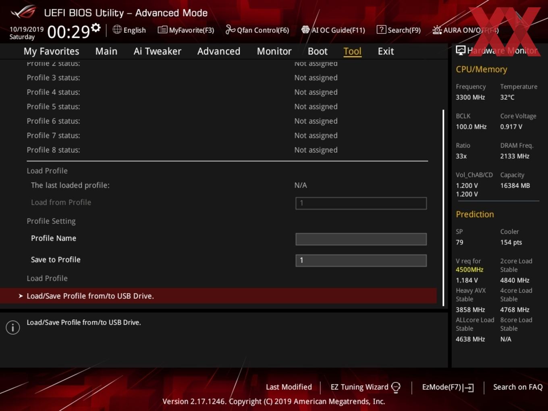Click the 2133 MHz DRAM Freq. value
The image size is (548, 411).
click(515, 156)
